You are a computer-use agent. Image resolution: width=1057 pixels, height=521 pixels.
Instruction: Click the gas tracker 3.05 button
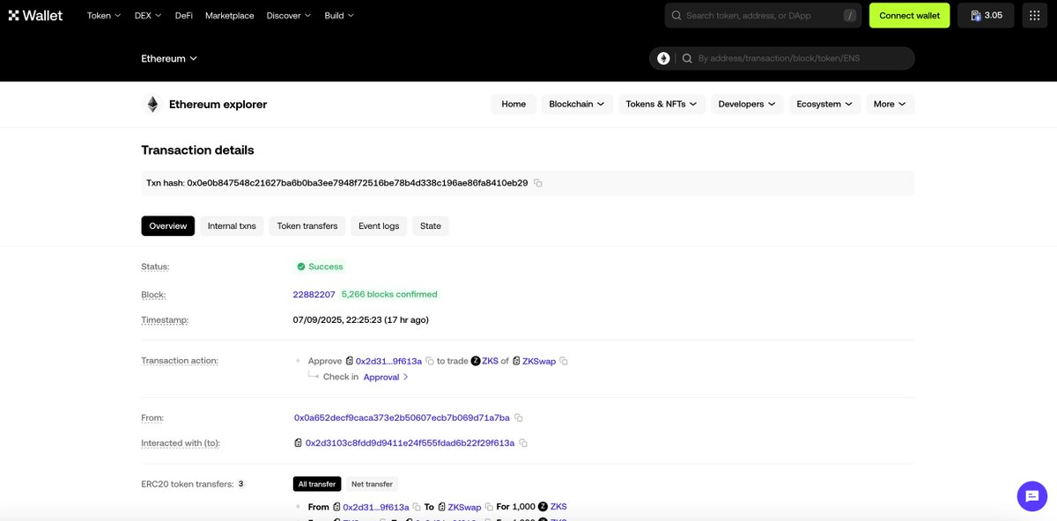986,15
